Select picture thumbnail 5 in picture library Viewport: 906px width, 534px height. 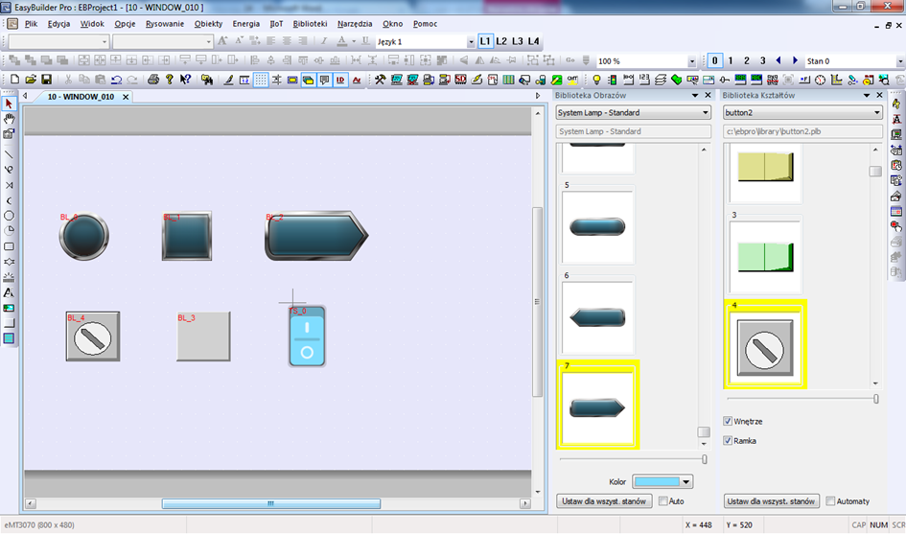[598, 226]
